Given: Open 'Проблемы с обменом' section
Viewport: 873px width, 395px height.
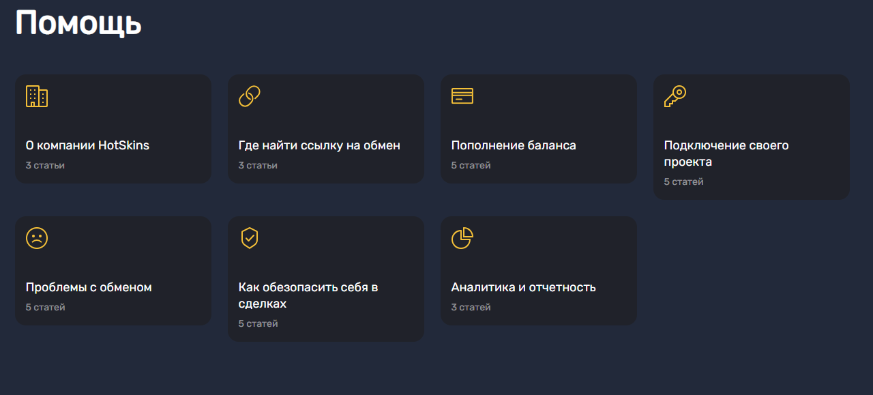Looking at the screenshot, I should pyautogui.click(x=89, y=287).
